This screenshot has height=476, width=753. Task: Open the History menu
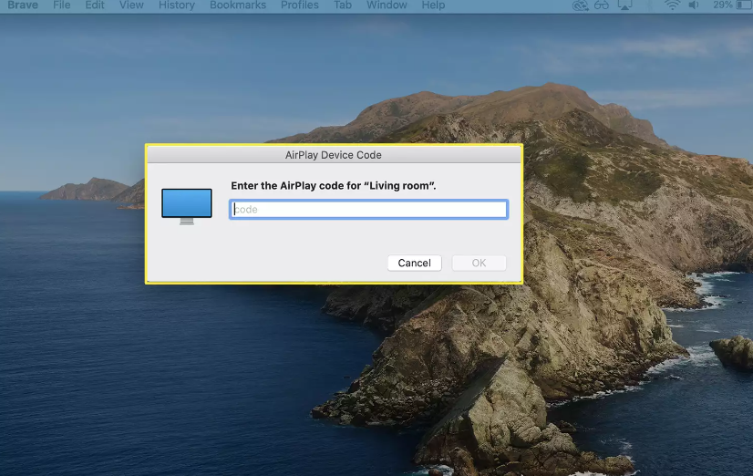177,5
